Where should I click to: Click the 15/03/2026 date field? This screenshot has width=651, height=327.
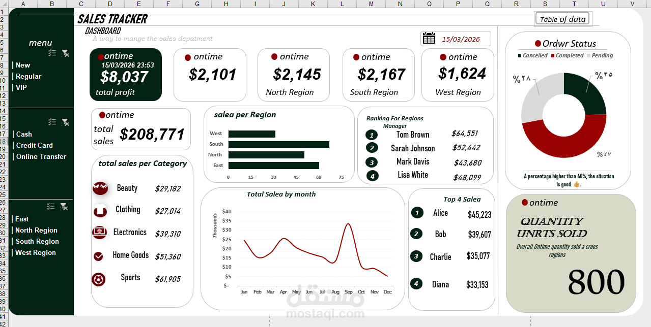coord(461,38)
